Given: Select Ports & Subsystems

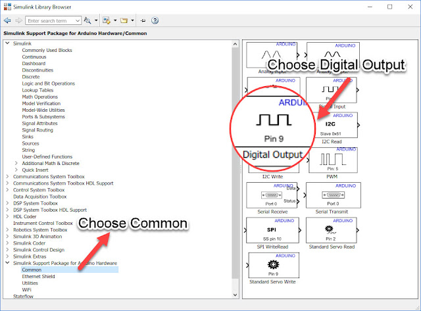Looking at the screenshot, I should click(x=43, y=117).
